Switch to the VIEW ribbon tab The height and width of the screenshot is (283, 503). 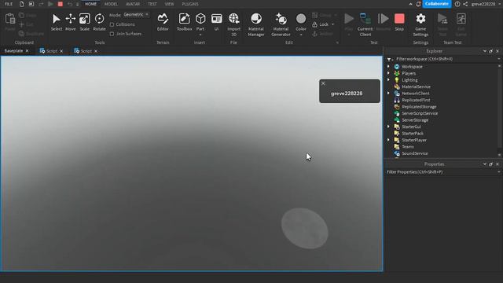170,4
